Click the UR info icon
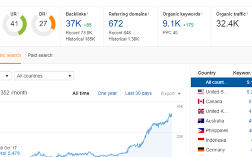252x157 pixels. [18, 13]
